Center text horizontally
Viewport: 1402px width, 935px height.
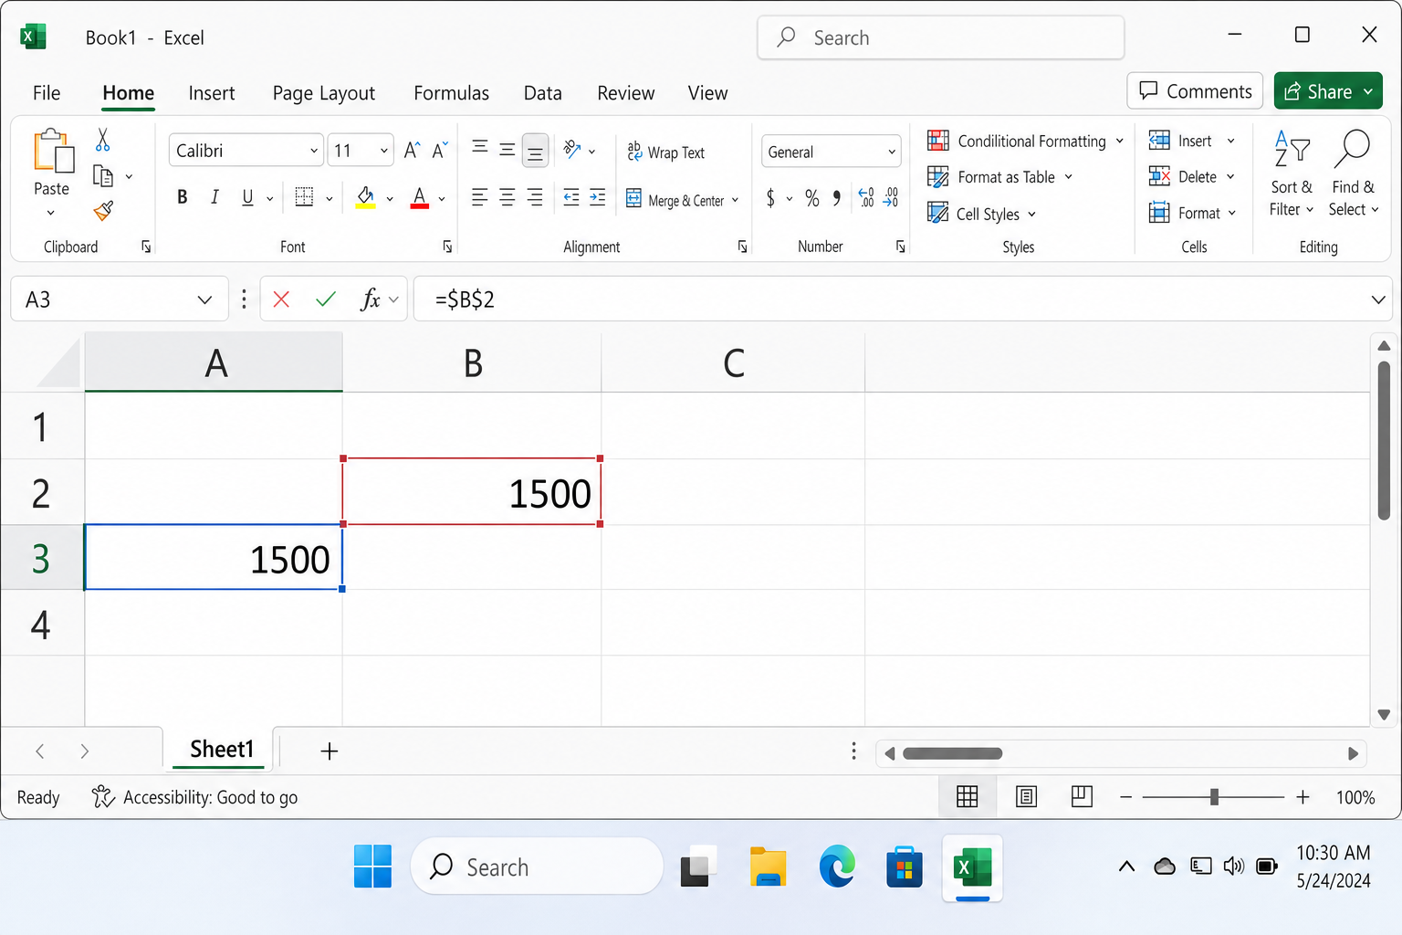tap(507, 197)
